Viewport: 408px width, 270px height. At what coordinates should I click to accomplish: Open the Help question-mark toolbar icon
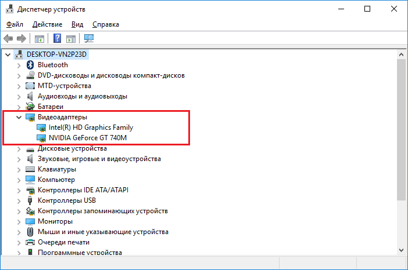57,39
